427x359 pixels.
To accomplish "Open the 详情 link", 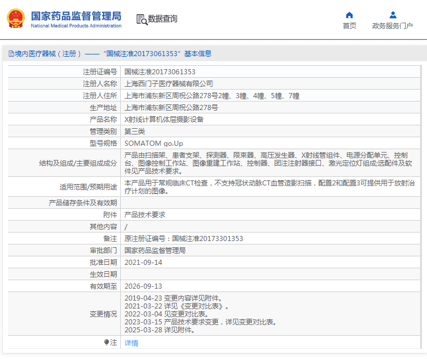I will [131, 343].
